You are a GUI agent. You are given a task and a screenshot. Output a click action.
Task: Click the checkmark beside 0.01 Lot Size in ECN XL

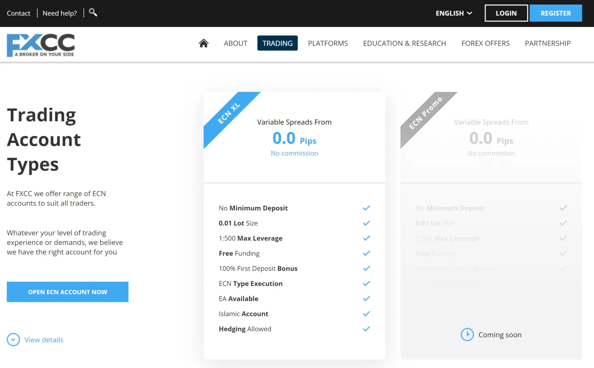366,223
